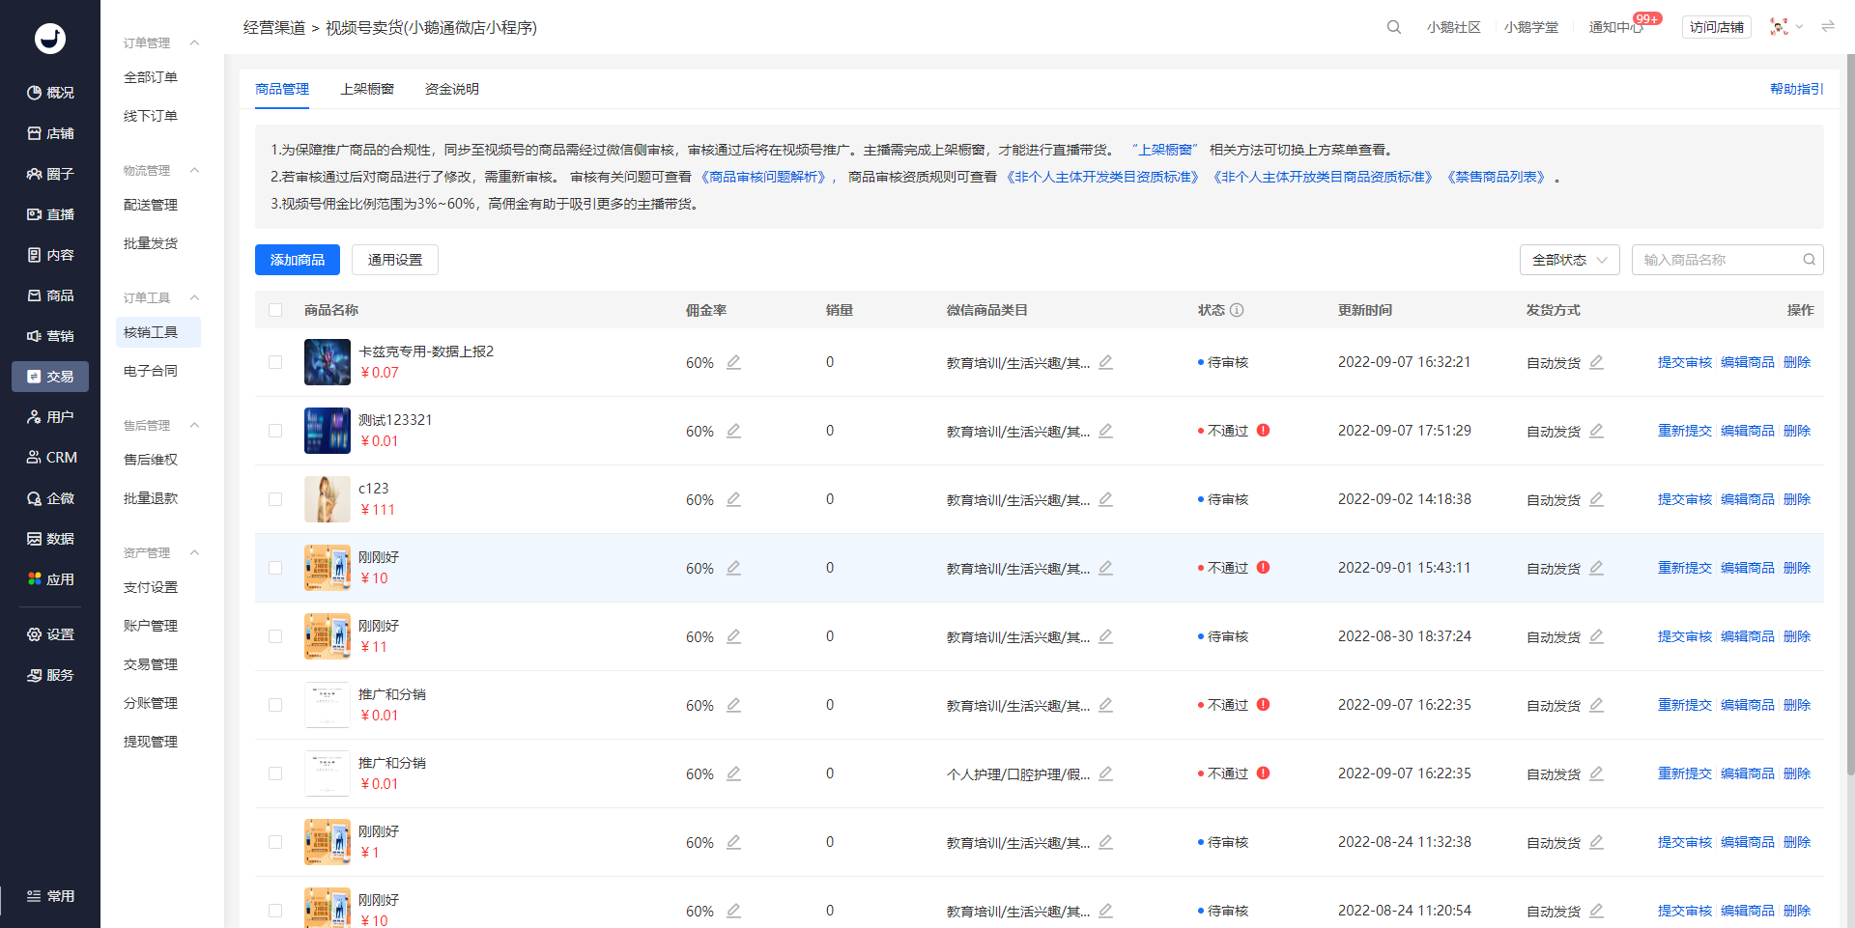Select the checkbox for c123 product
The image size is (1855, 928).
click(x=275, y=499)
